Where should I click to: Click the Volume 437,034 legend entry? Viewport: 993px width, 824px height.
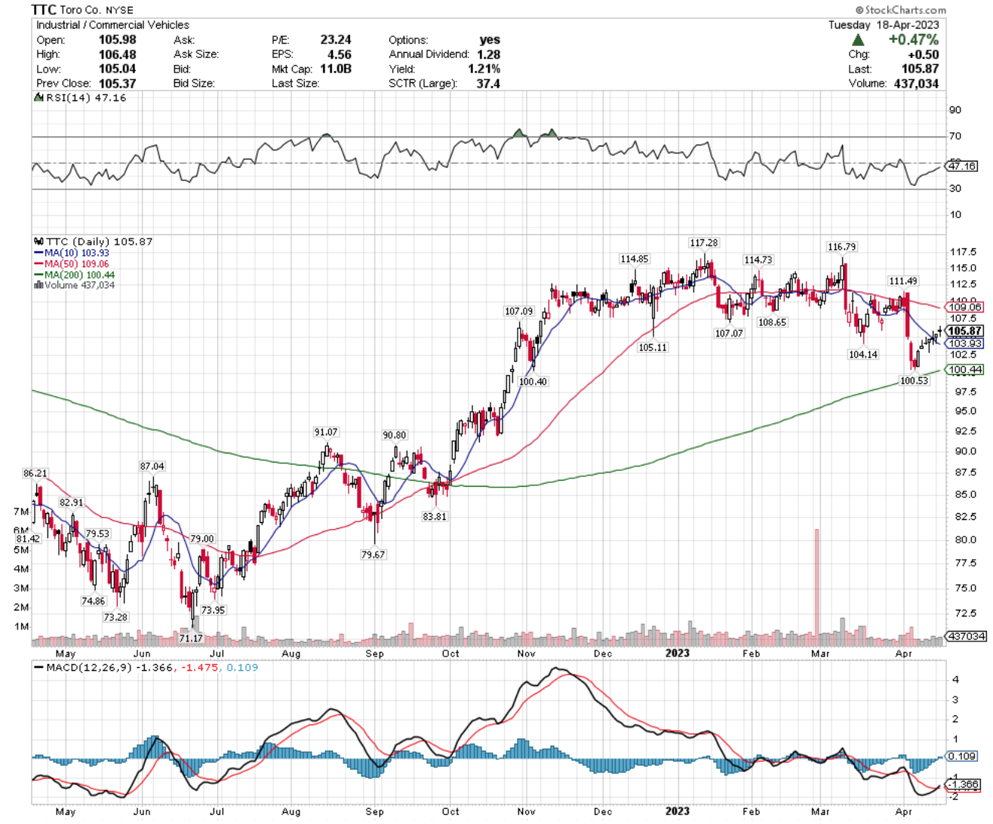[75, 285]
